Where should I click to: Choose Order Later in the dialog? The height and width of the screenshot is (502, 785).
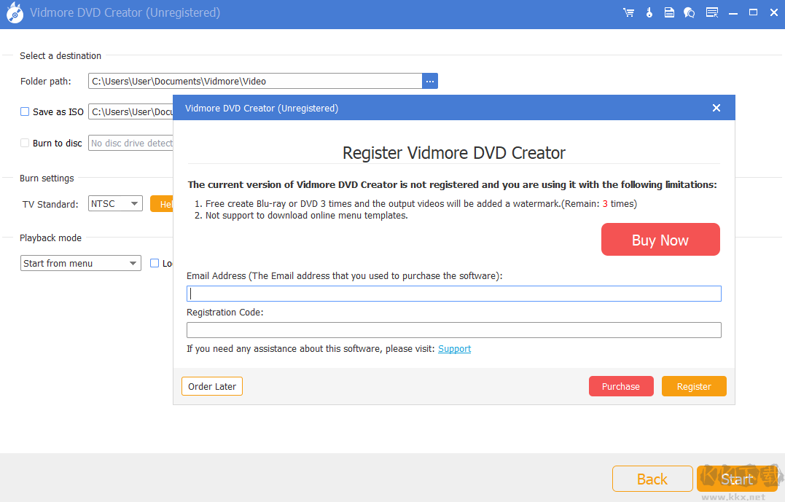coord(212,386)
